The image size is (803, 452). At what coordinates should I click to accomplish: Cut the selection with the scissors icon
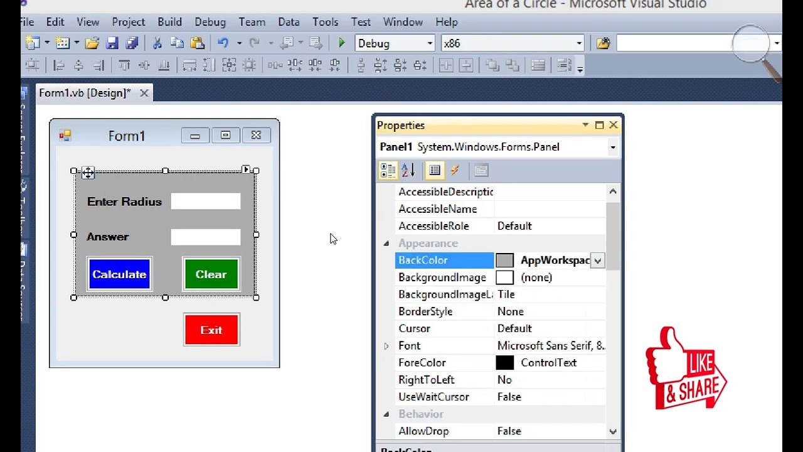[x=157, y=43]
